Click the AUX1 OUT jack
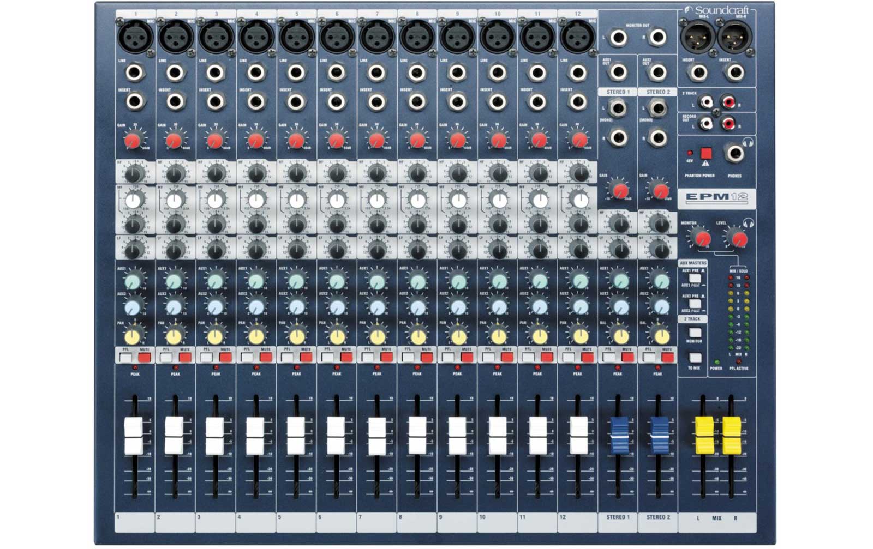The height and width of the screenshot is (549, 873). [x=618, y=71]
